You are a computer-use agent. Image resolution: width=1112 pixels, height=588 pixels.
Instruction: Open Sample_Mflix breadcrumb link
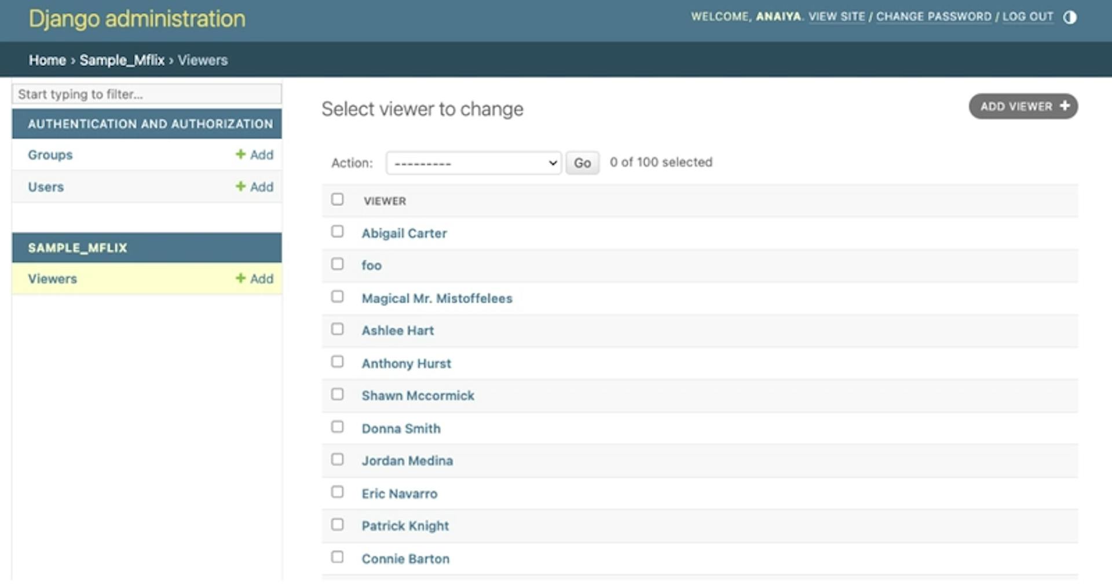pyautogui.click(x=122, y=60)
